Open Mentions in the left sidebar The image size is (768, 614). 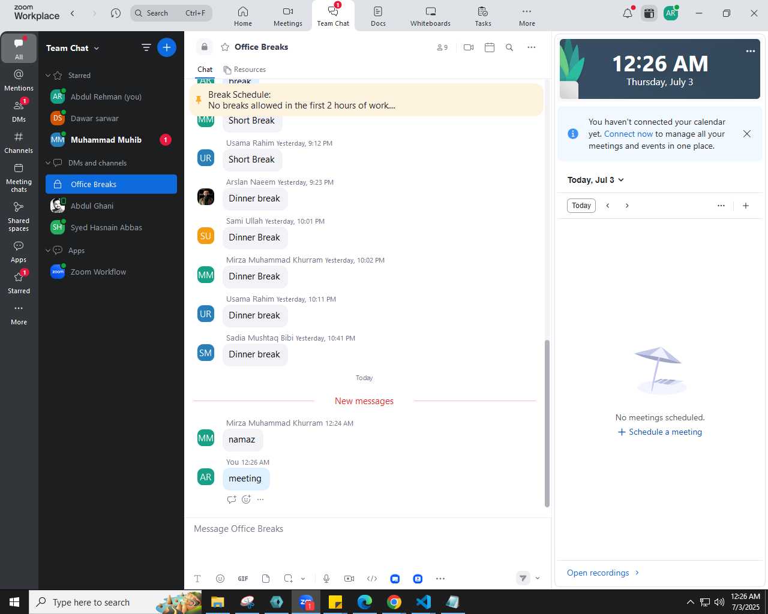pyautogui.click(x=19, y=80)
